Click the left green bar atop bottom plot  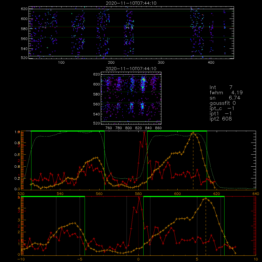click(53, 197)
